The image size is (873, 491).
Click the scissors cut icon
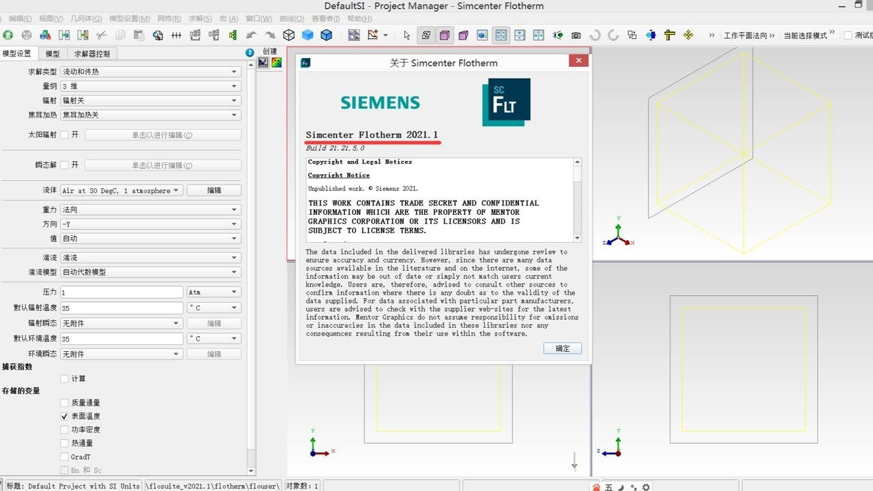pyautogui.click(x=102, y=35)
